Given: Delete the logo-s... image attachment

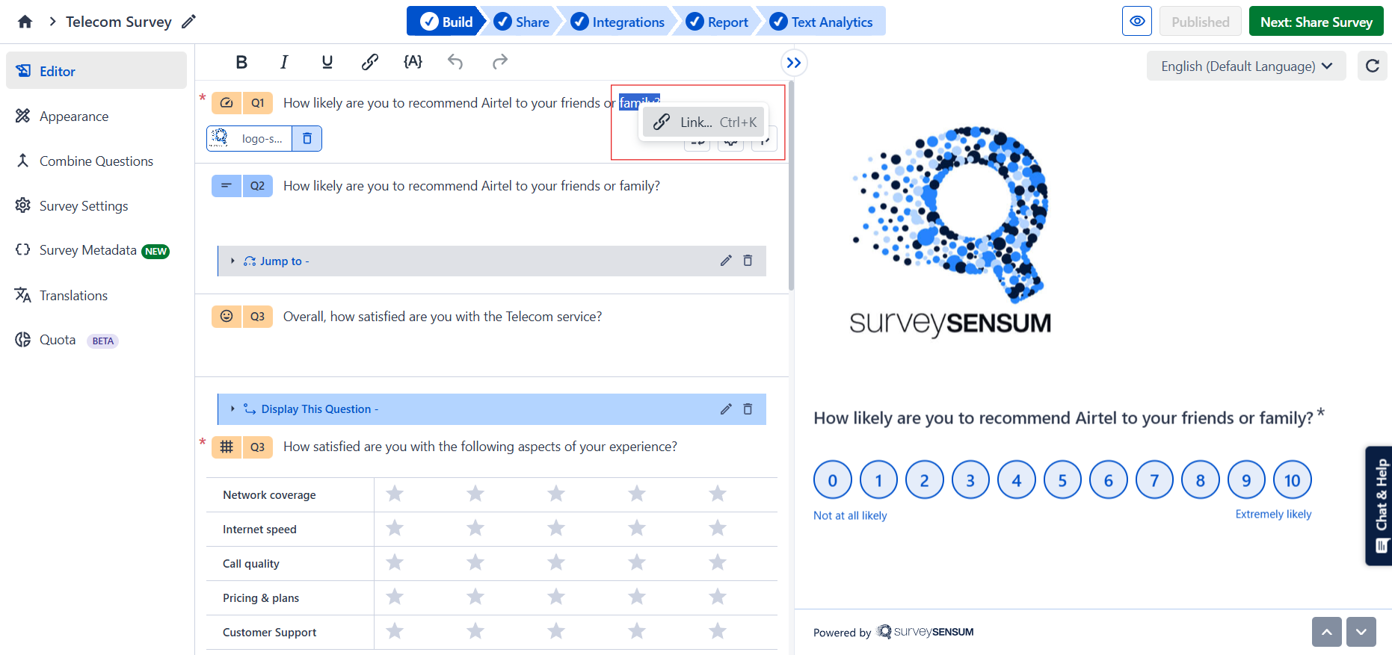Looking at the screenshot, I should click(x=307, y=138).
